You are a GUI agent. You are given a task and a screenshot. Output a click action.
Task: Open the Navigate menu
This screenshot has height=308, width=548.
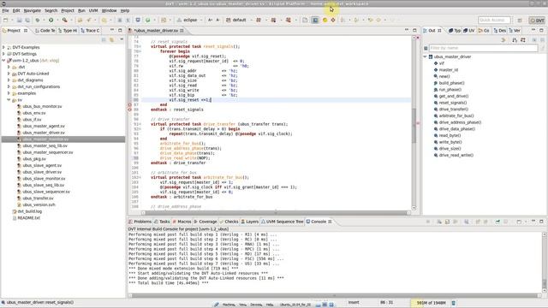33,10
